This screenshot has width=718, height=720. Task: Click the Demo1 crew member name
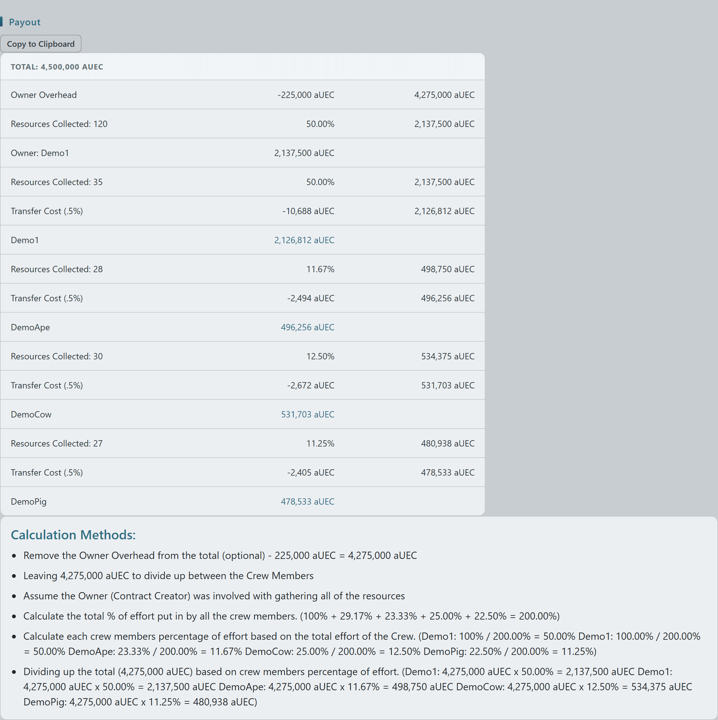pyautogui.click(x=25, y=240)
